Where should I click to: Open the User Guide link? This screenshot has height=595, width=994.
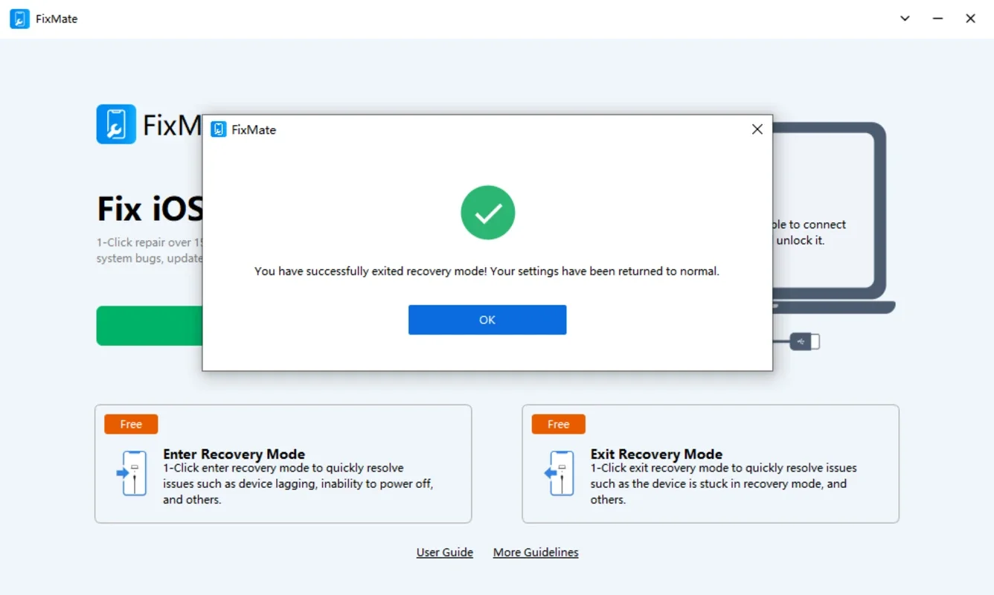[x=445, y=553]
